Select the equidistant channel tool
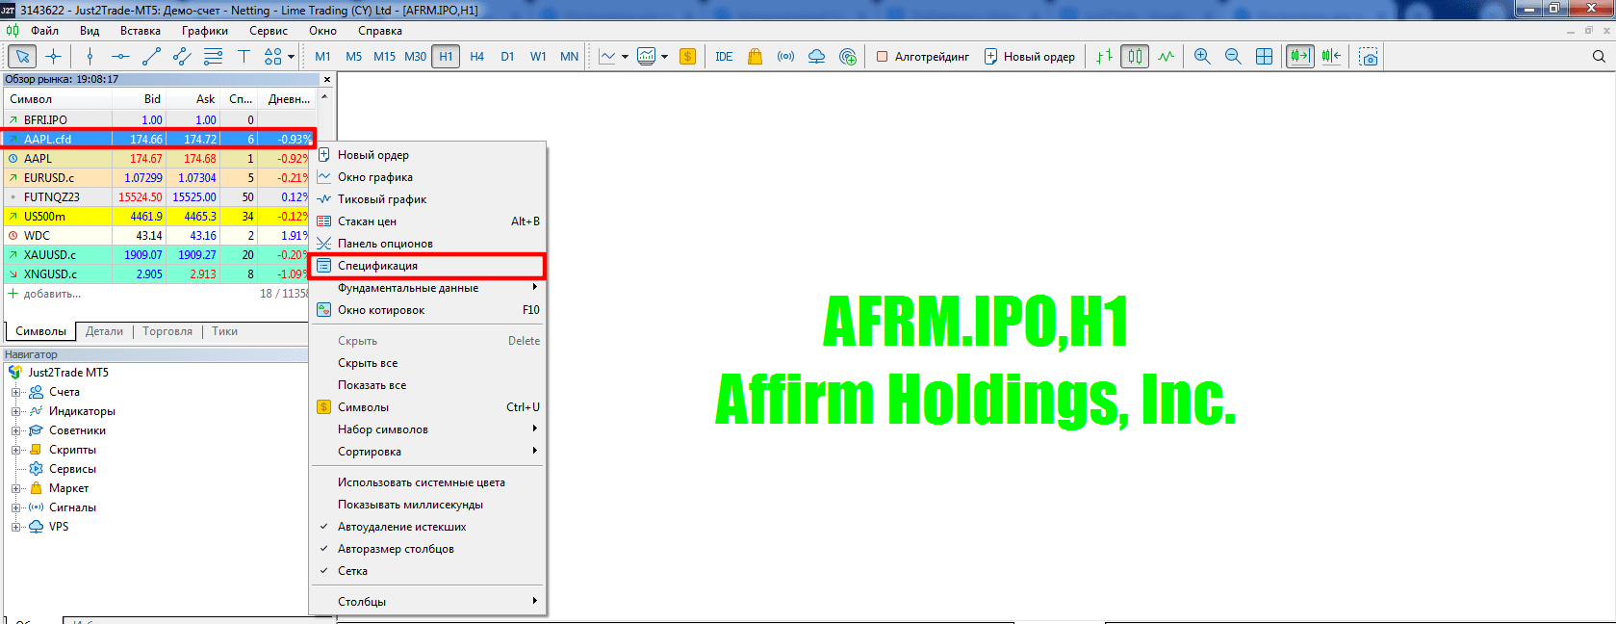The height and width of the screenshot is (624, 1616). [x=182, y=57]
